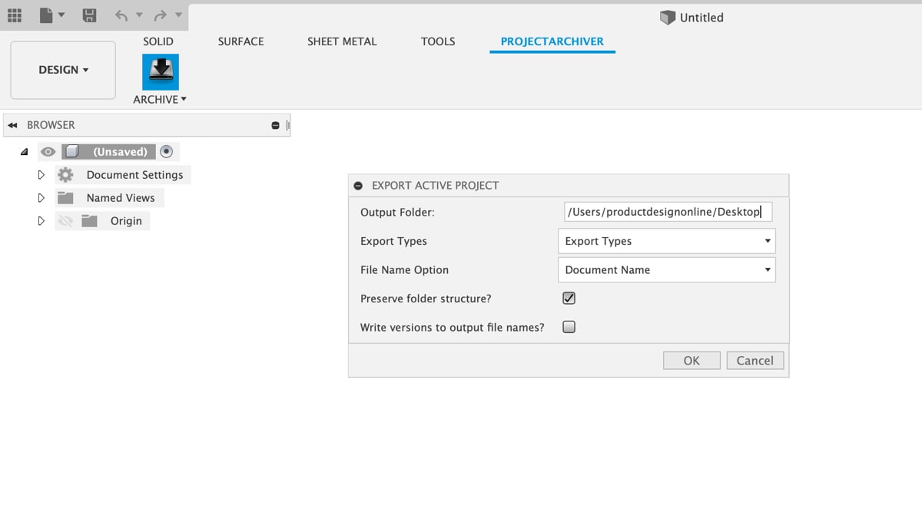Image resolution: width=922 pixels, height=518 pixels.
Task: Click the Undo arrow
Action: (x=121, y=15)
